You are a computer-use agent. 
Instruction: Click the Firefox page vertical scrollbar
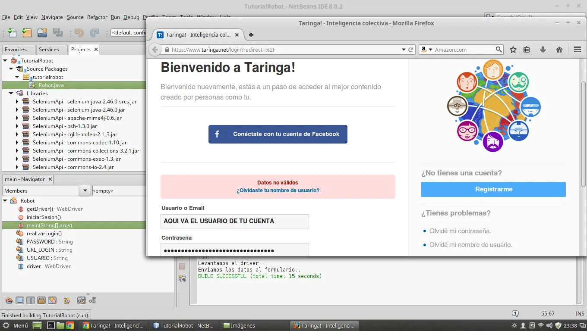pos(584,134)
